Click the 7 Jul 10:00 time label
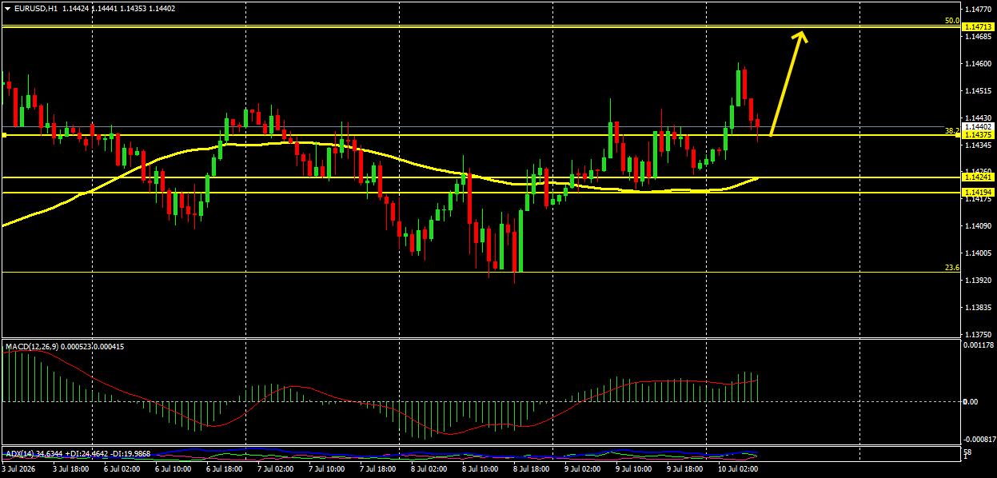Screen dimensions: 997x478 (328, 469)
